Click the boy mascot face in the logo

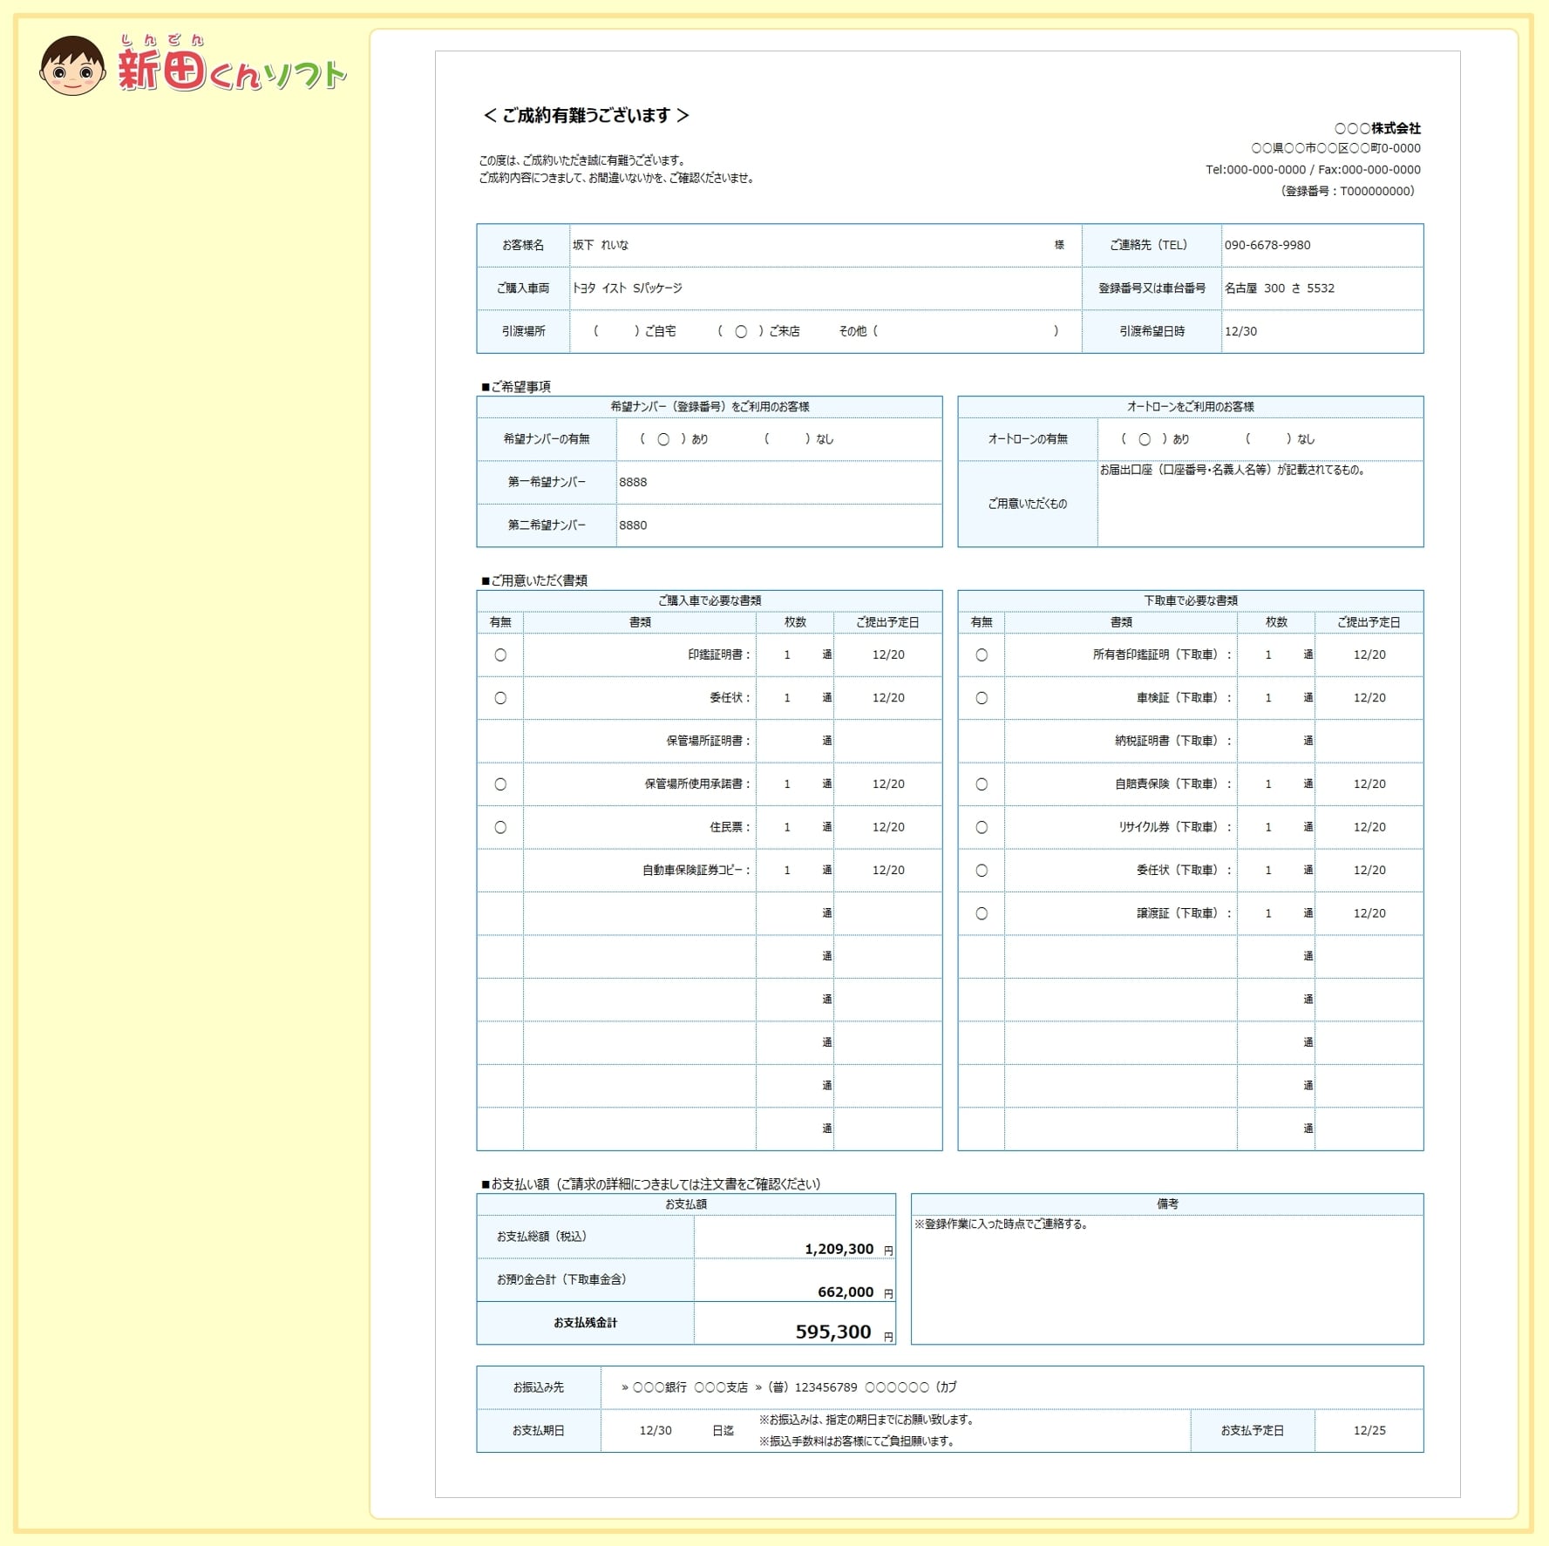pos(72,66)
